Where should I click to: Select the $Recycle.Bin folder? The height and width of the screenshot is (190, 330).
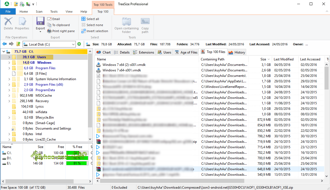click(x=45, y=118)
